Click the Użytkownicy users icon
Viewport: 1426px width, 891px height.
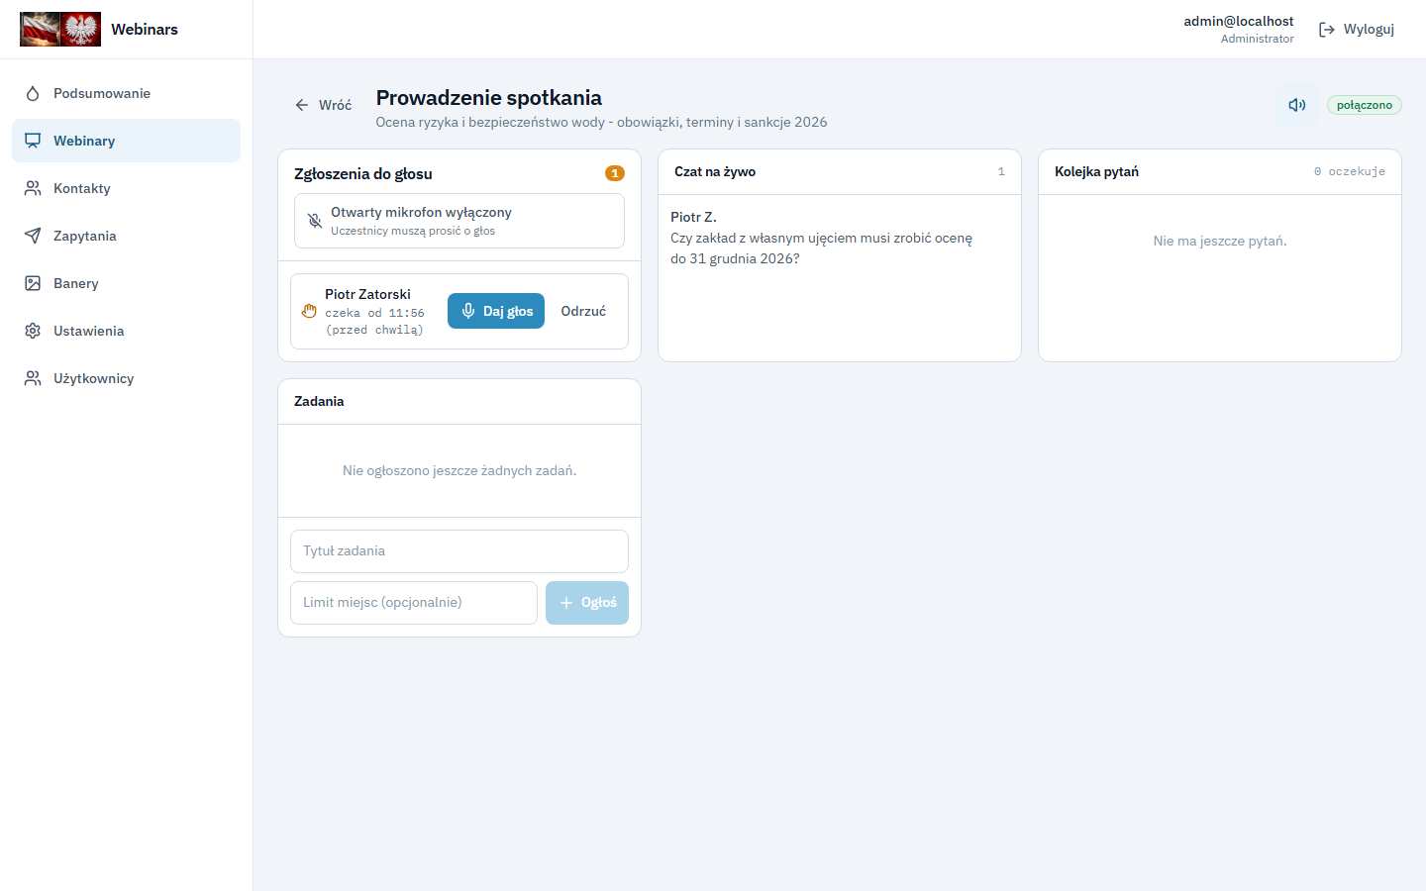33,378
